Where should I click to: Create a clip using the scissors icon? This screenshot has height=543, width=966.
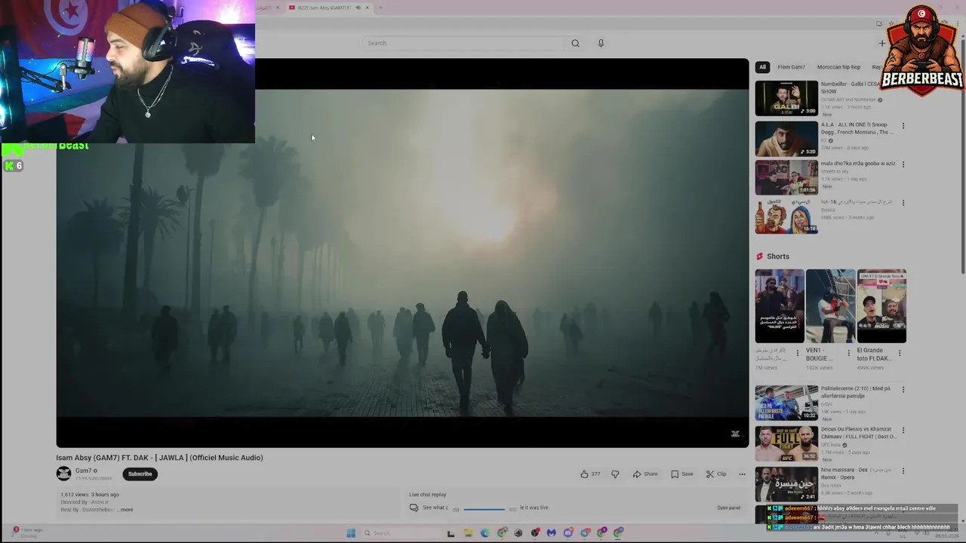point(715,474)
